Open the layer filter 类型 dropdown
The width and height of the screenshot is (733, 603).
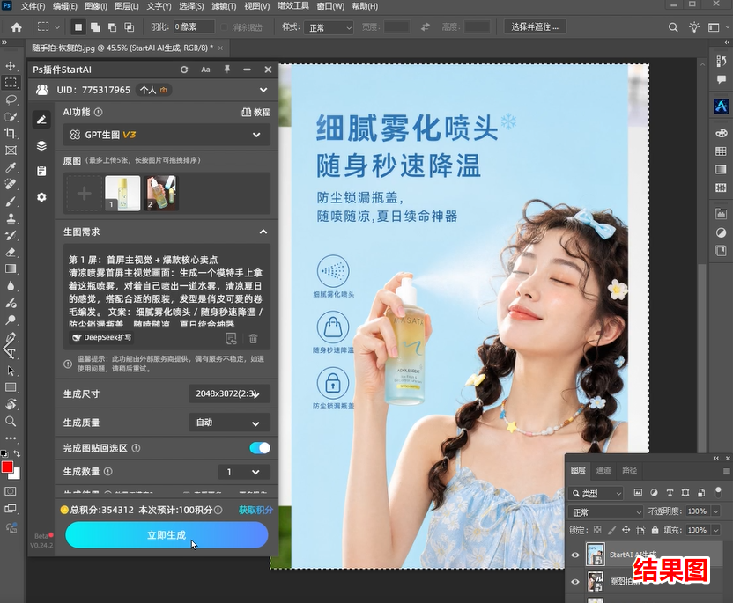click(x=596, y=493)
